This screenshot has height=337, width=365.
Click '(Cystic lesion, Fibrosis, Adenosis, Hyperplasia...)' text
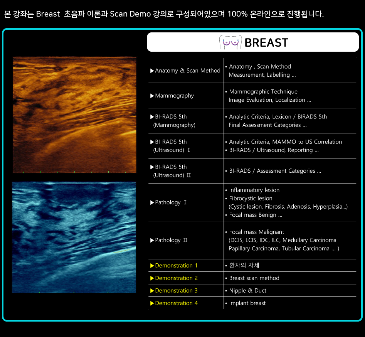pos(288,207)
